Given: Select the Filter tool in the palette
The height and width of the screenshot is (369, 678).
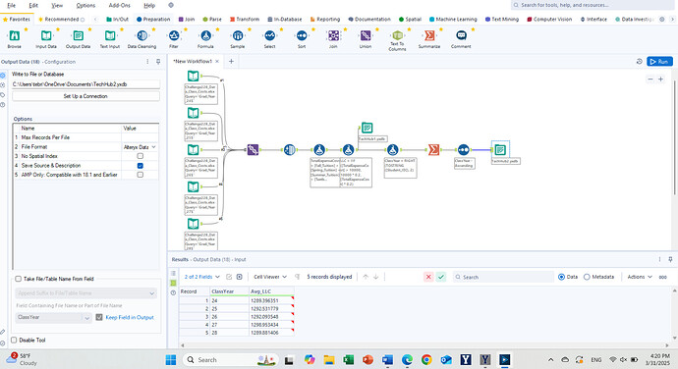Looking at the screenshot, I should coord(174,39).
